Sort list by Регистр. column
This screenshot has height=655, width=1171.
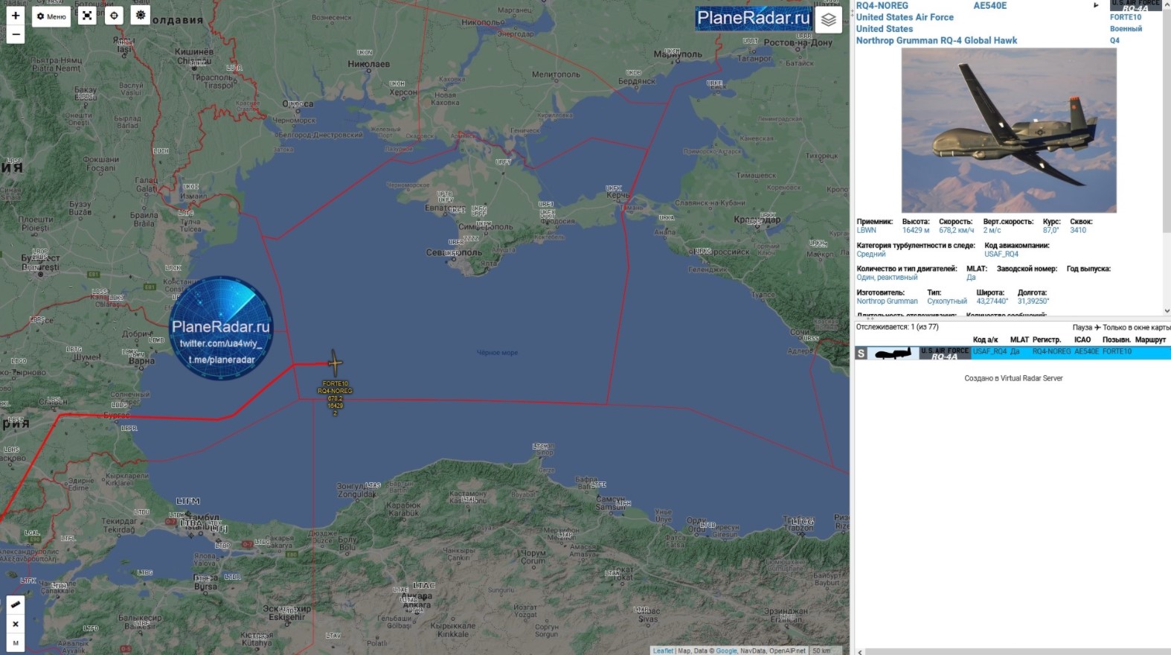1047,339
